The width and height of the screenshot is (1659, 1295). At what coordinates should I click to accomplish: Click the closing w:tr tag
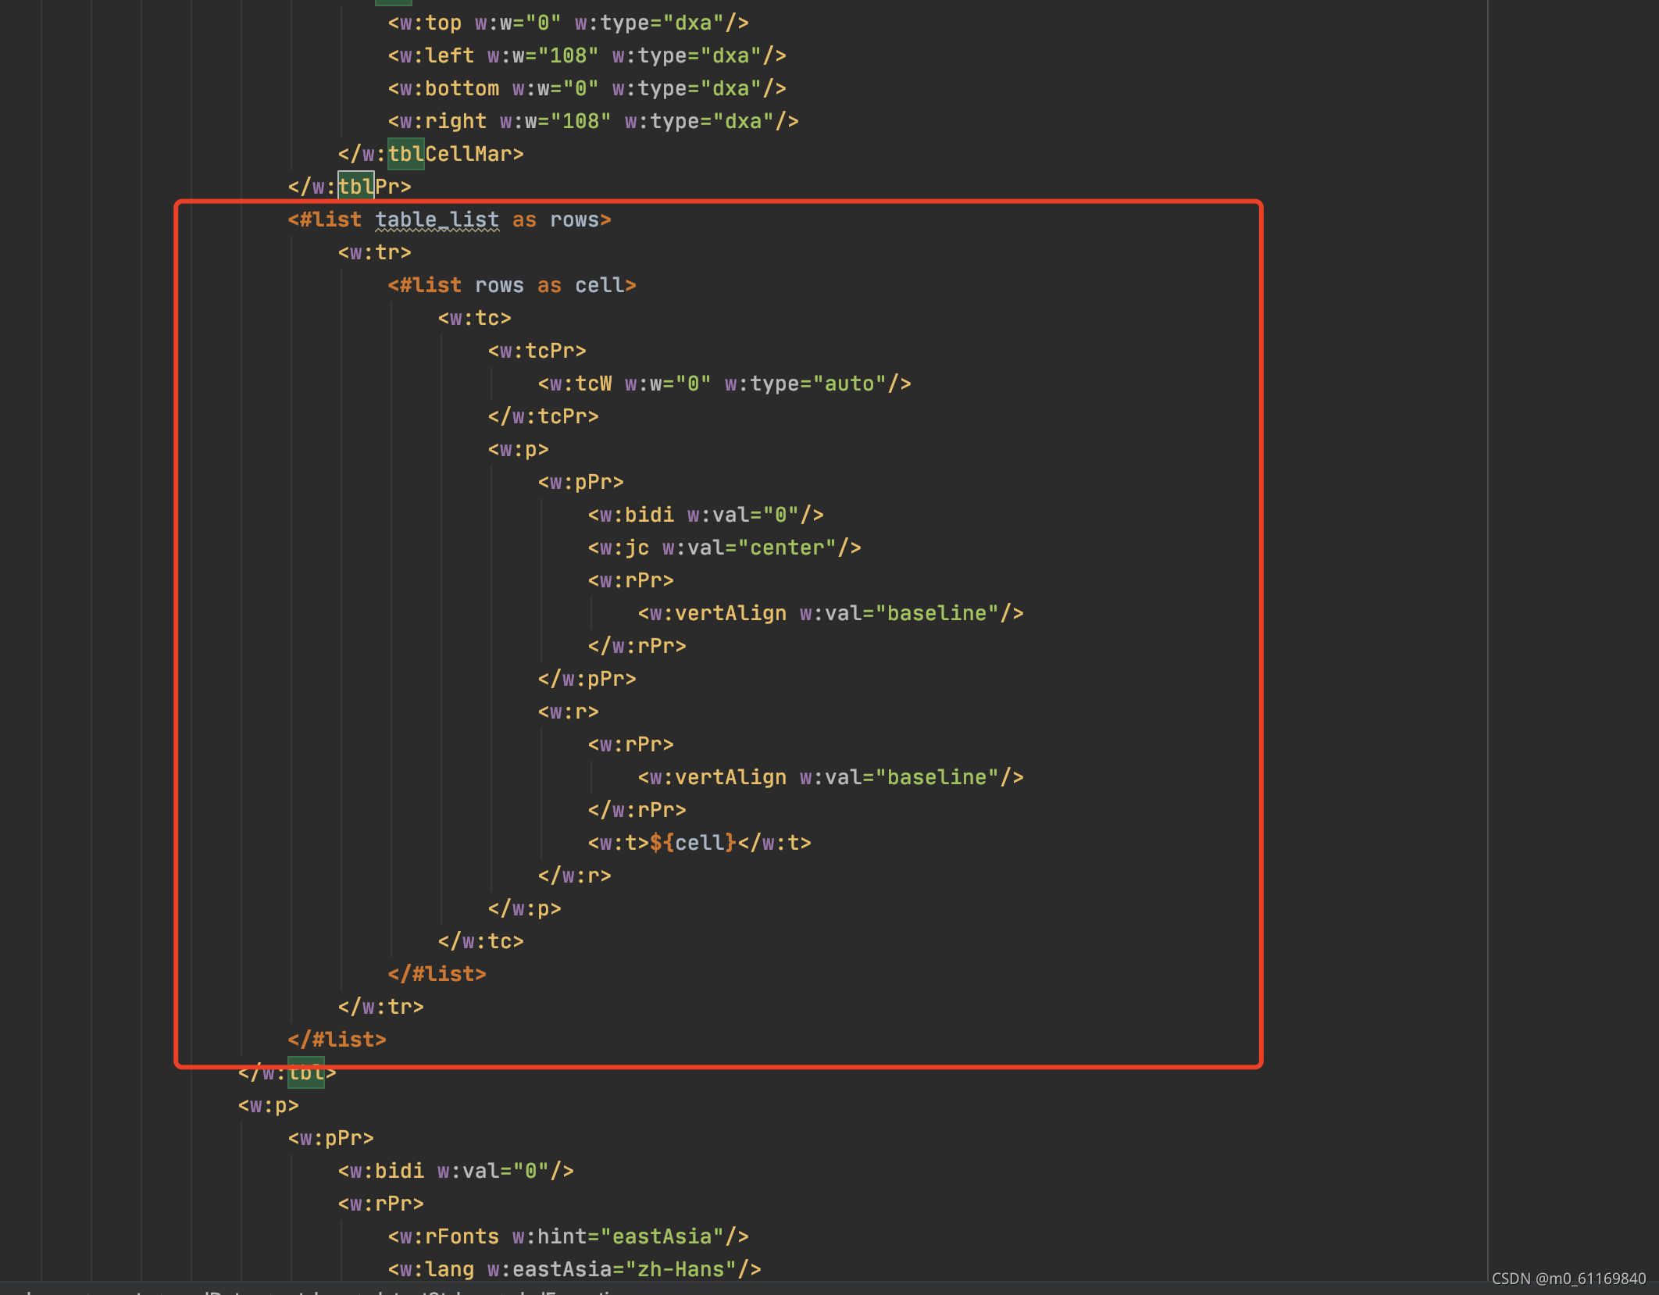click(x=380, y=1008)
